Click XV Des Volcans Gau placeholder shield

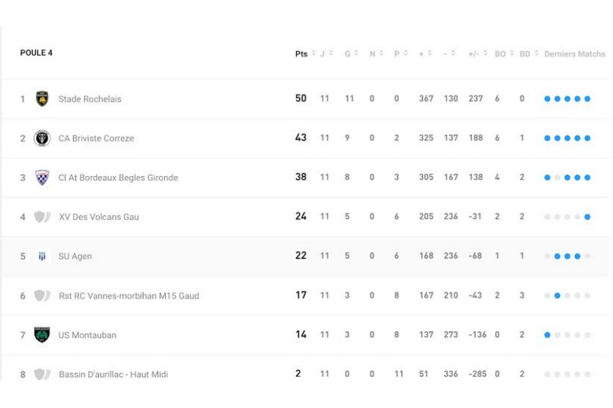tap(42, 217)
